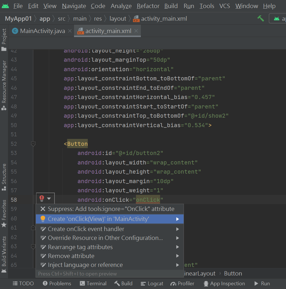The width and height of the screenshot is (286, 289).
Task: Open the View menu
Action: pyautogui.click(x=50, y=6)
